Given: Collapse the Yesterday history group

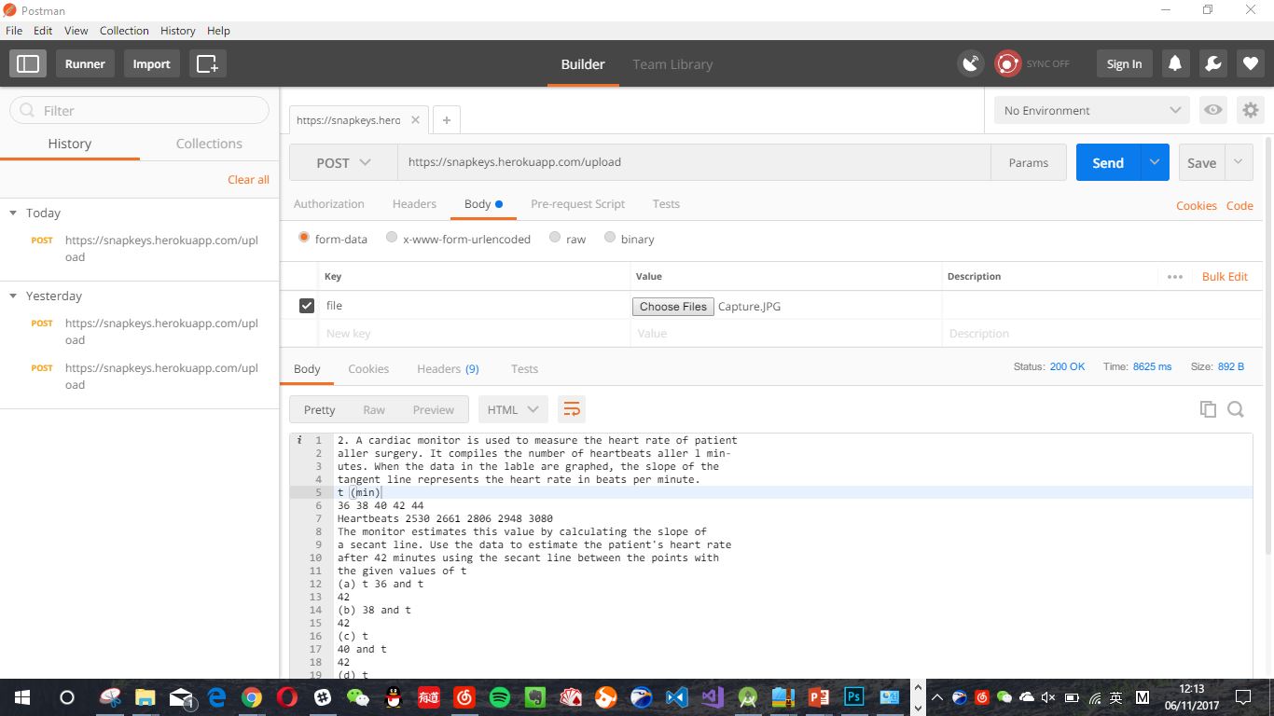Looking at the screenshot, I should 13,296.
